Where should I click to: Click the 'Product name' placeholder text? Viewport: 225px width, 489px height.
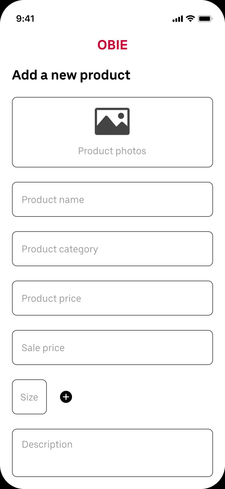[x=53, y=200]
